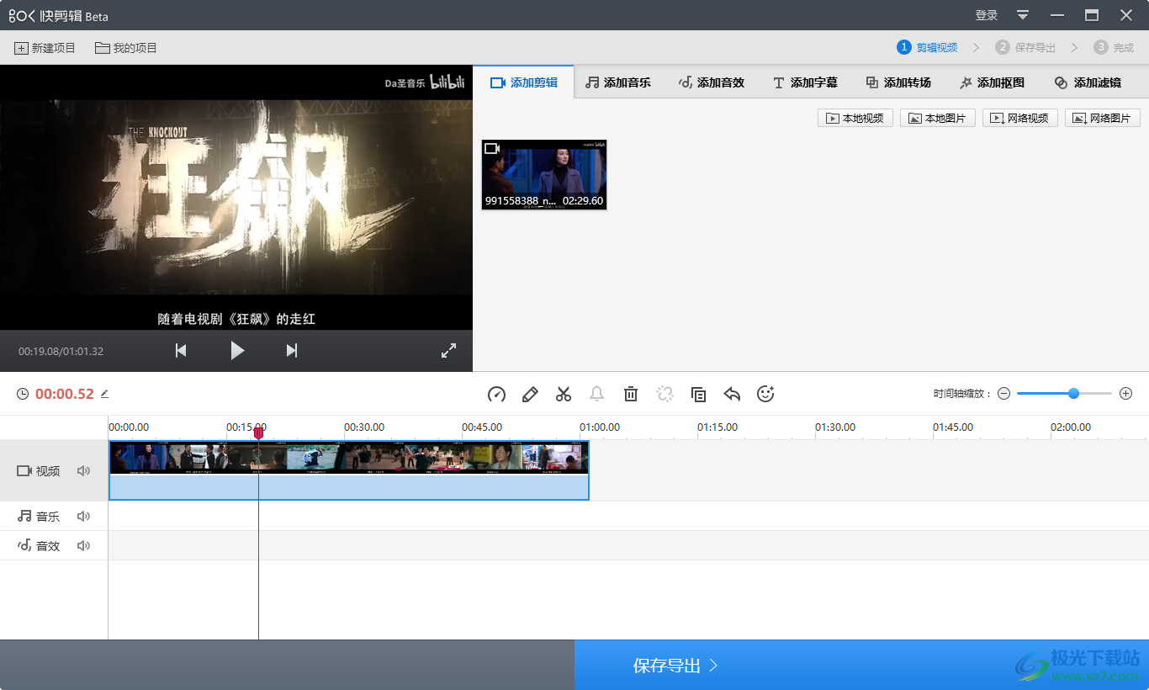This screenshot has height=690, width=1149.
Task: Select the video clip on timeline track
Action: [349, 470]
